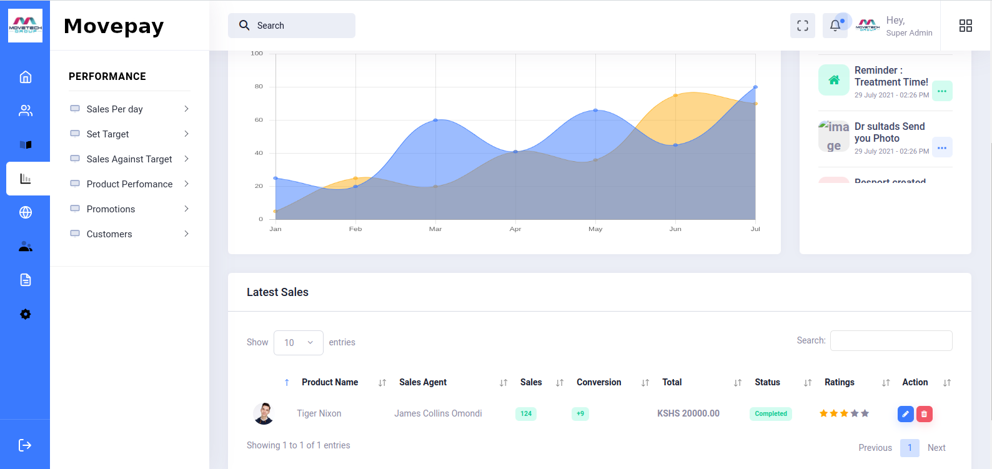
Task: Click the James Collins Omondi agent cell
Action: click(438, 413)
